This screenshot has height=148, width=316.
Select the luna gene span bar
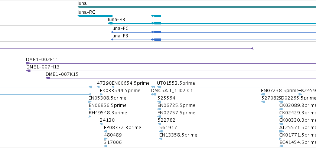coord(197,7)
